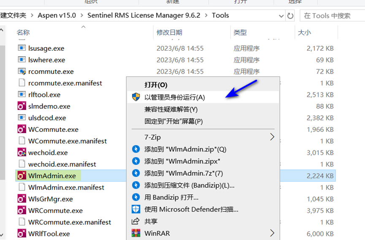Click the admin shield icon in context menu
The height and width of the screenshot is (240, 365).
pyautogui.click(x=136, y=97)
